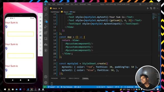Open the Run and Debug view
Viewport: 164px width, 92px height.
point(46,27)
